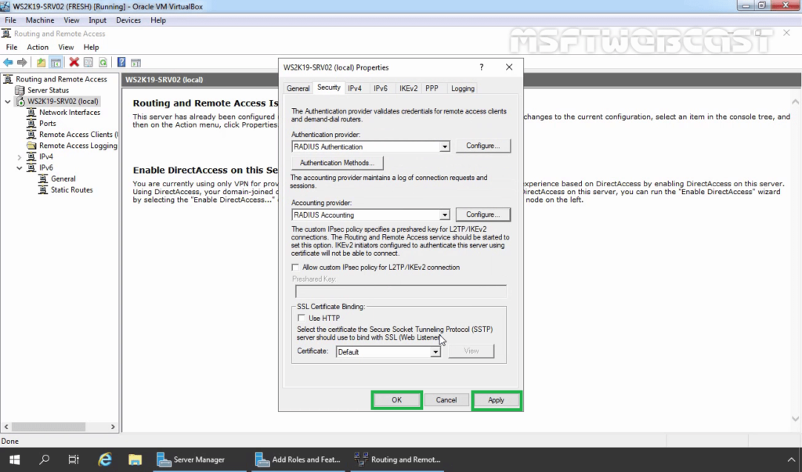Click the question mark help icon in Properties dialog
802x472 pixels.
point(482,67)
